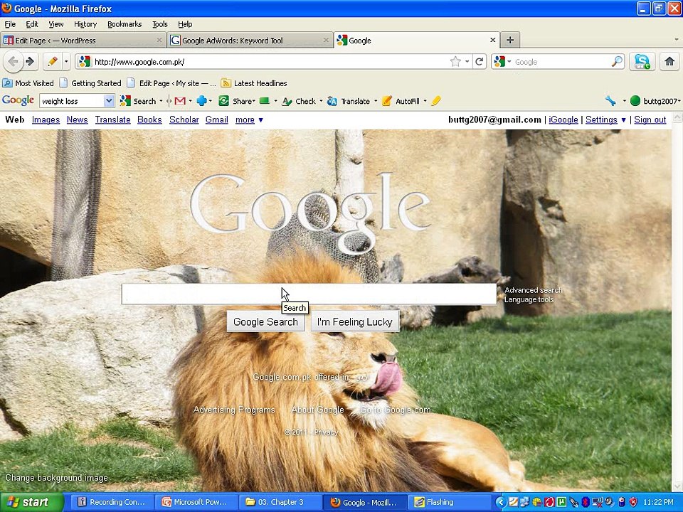
Task: Open iGoogle link
Action: tap(563, 119)
